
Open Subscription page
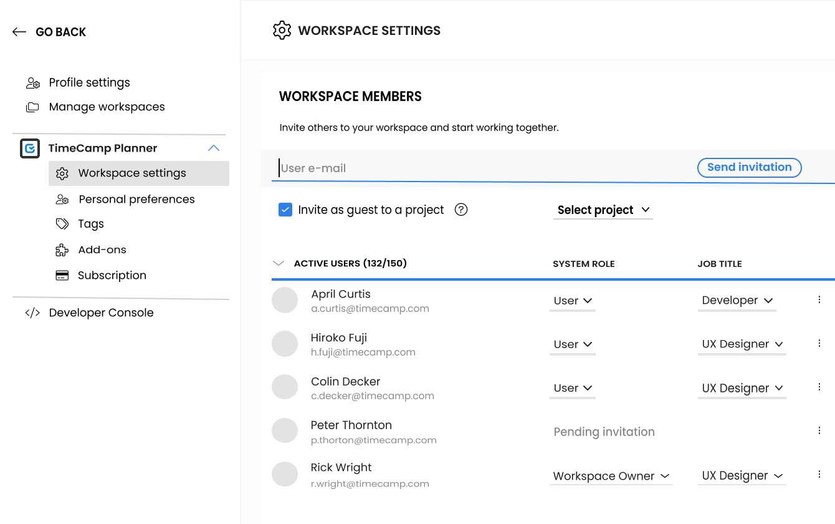pyautogui.click(x=112, y=276)
